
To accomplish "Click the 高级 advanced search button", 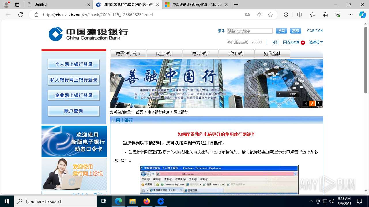I will click(x=295, y=31).
